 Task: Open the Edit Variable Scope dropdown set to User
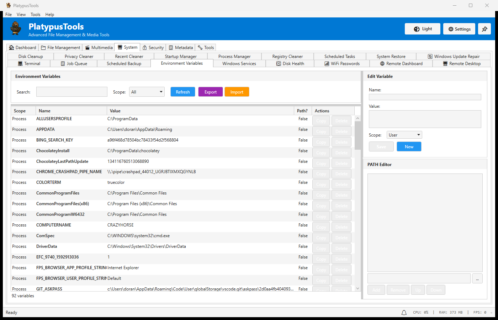click(x=404, y=135)
